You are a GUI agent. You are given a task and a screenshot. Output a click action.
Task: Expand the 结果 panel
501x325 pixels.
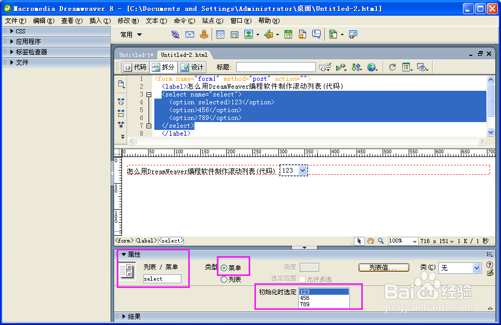tap(124, 316)
